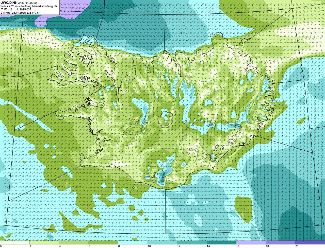
Task: Click the "VT: Fös. 21.11.2025 03Z (+0 h)" line
Action: coord(20,12)
